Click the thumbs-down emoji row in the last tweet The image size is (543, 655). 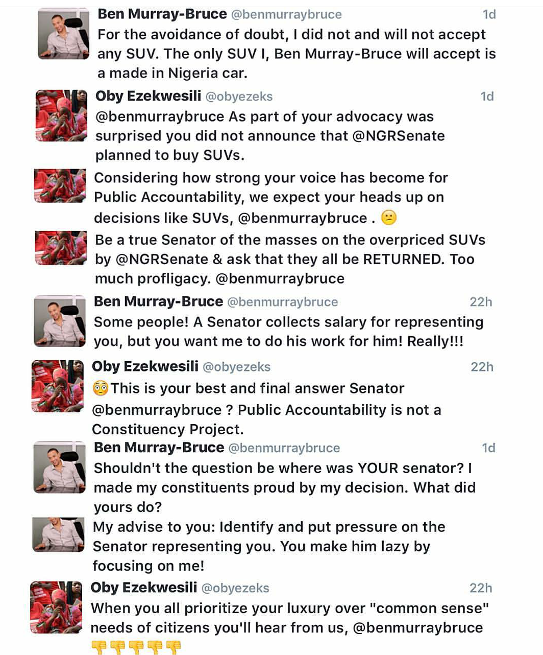point(136,647)
